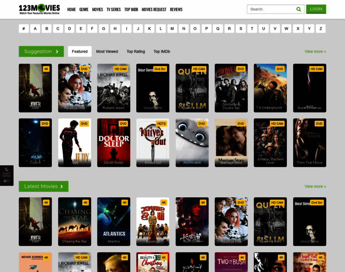Click the Night Mode moon icon
The height and width of the screenshot is (272, 345).
(7, 170)
